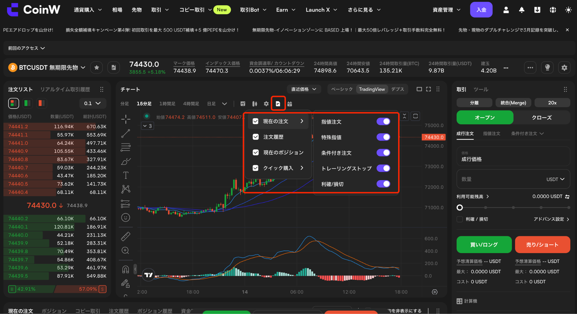Switch to the TradingView chart tab

click(372, 89)
